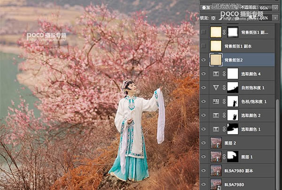Select the 自然饱和度 1 layer mask thumbnail
The width and height of the screenshot is (282, 190).
(x=233, y=87)
